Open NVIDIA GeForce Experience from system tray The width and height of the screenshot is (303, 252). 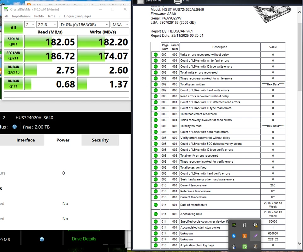coord(234,225)
